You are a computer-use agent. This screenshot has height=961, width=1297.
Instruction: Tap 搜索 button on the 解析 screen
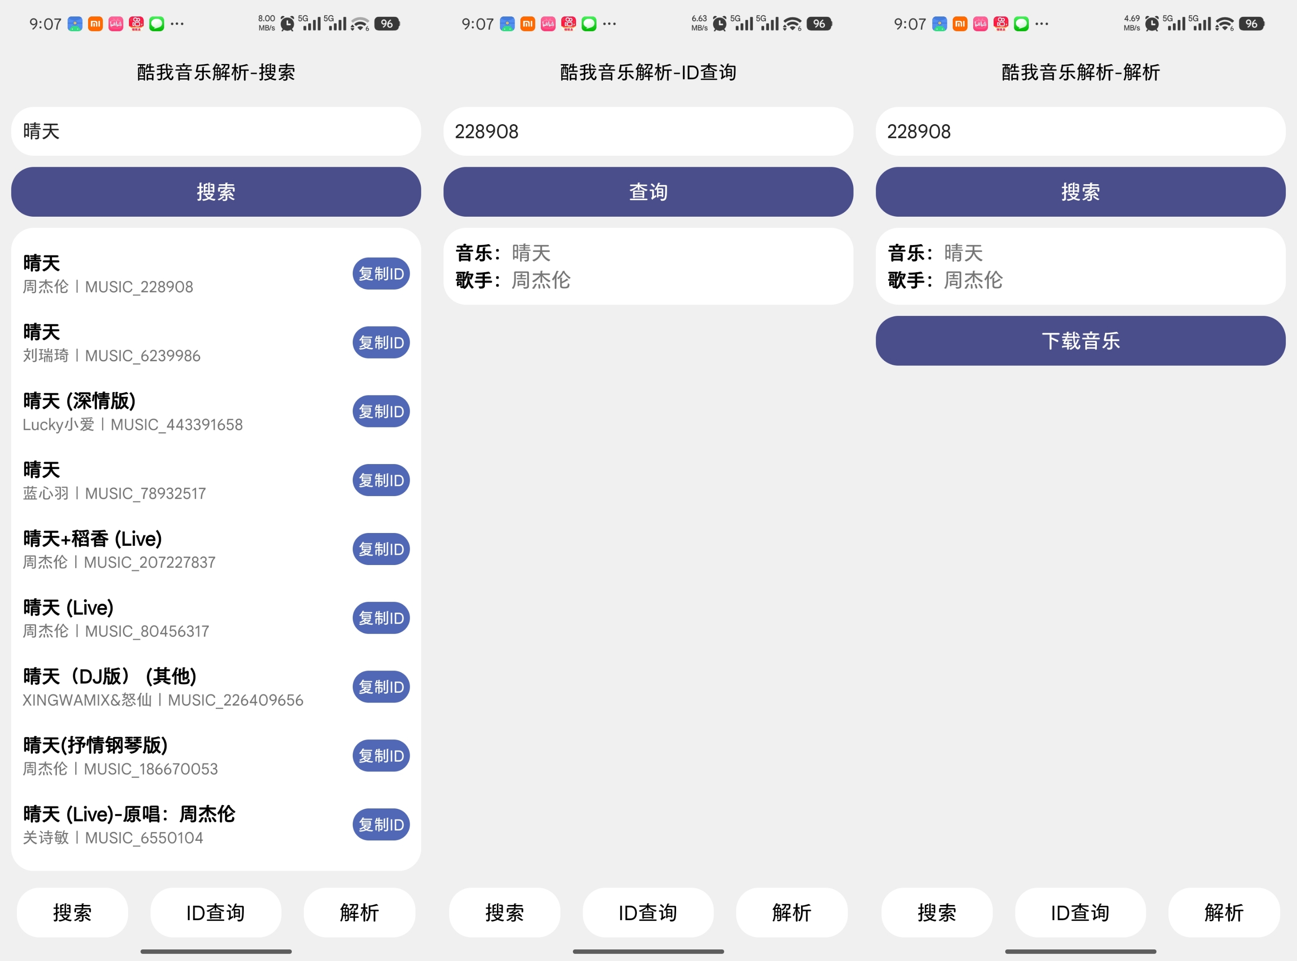tap(1080, 192)
